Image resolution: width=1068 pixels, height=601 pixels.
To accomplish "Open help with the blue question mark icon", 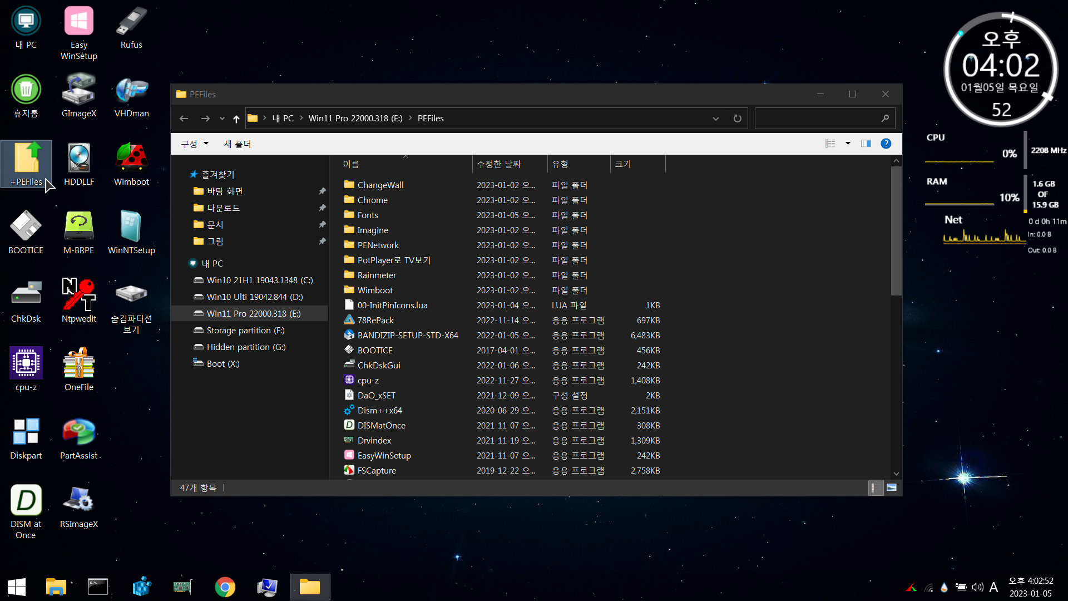I will 886,144.
